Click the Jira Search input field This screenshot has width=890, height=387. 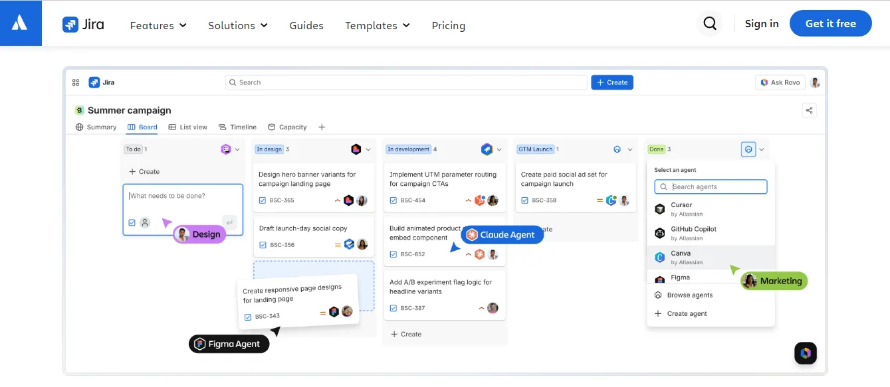(x=406, y=82)
